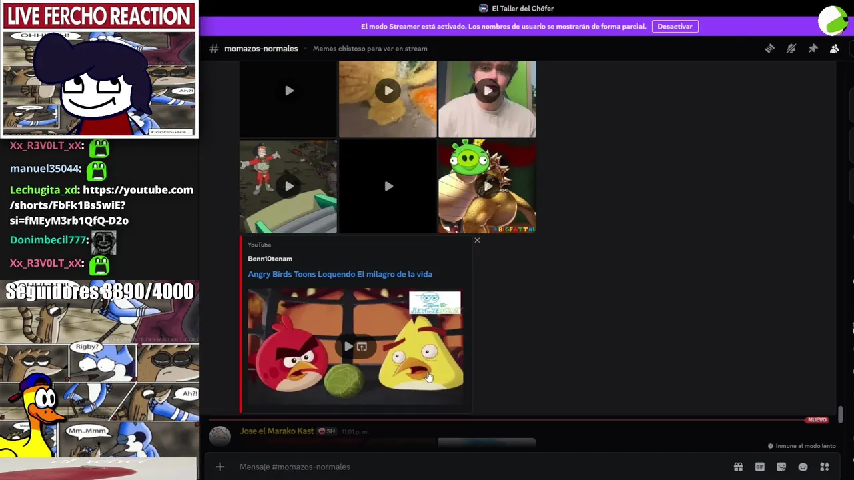The width and height of the screenshot is (854, 480).
Task: Click the Inmune al modo lento label
Action: pos(805,446)
